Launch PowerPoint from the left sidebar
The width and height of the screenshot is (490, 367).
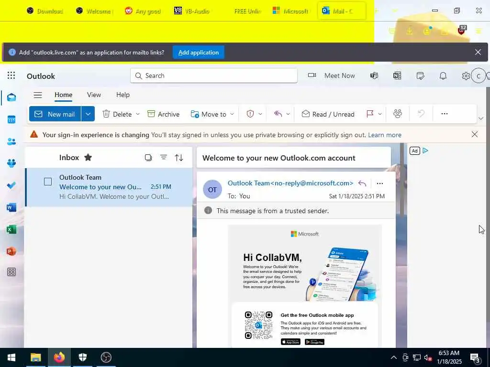[11, 251]
